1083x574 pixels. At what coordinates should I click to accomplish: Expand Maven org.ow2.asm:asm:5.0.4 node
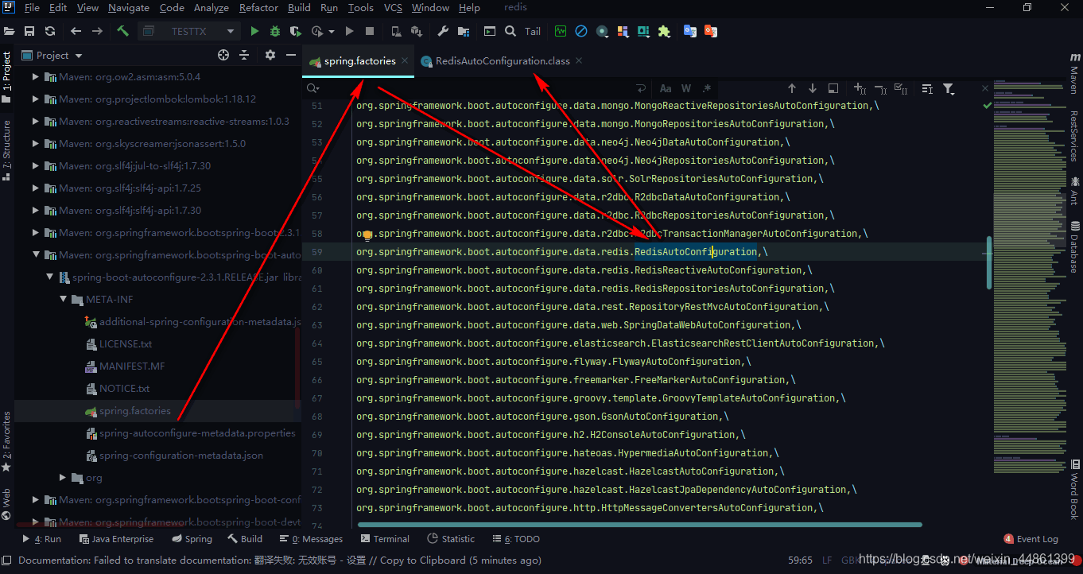click(x=35, y=77)
